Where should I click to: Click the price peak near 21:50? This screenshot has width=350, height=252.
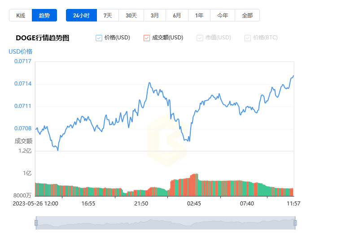(149, 83)
